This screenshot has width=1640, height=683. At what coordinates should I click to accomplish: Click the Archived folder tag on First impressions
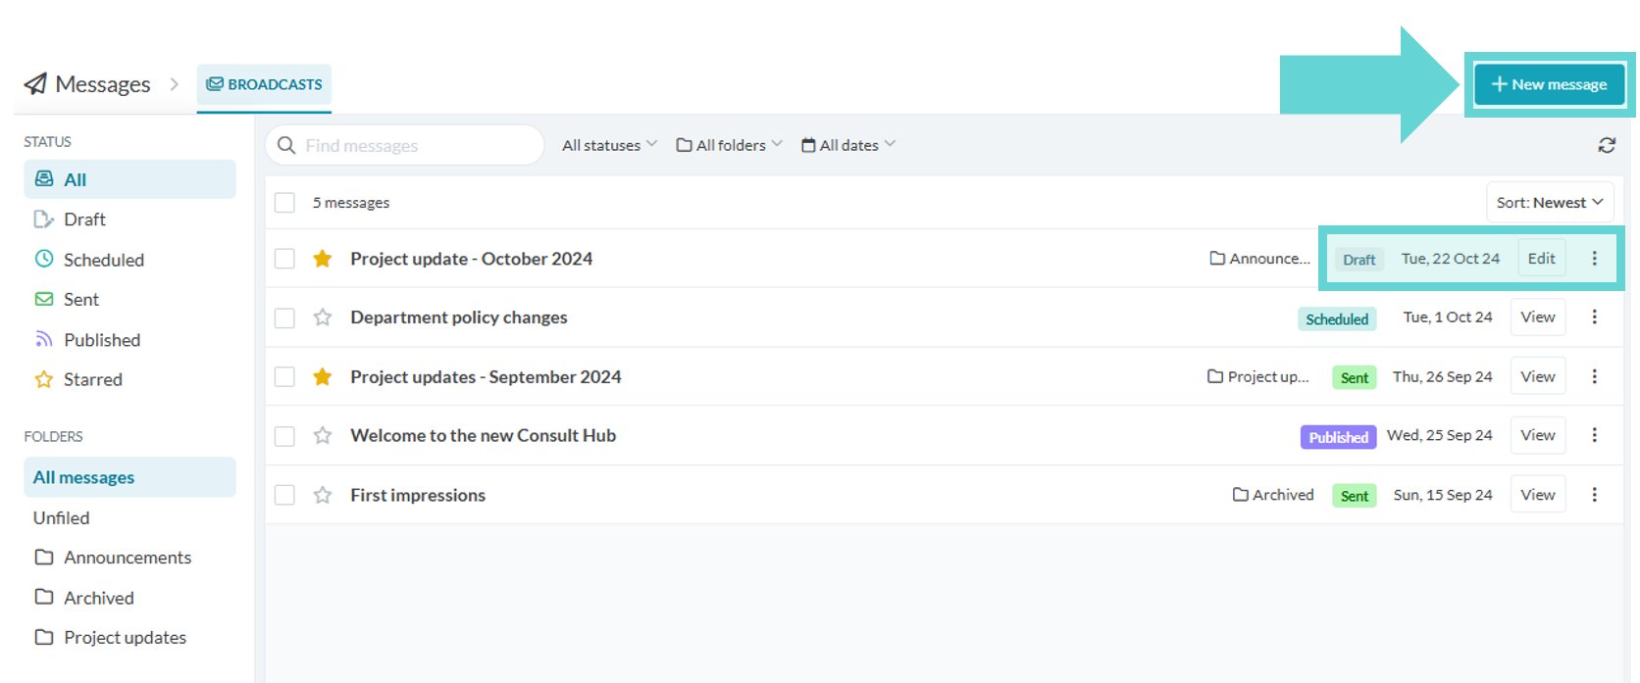point(1273,495)
